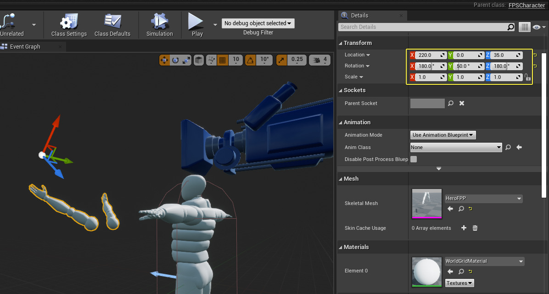The image size is (549, 294).
Task: Open Class Settings
Action: (x=68, y=25)
